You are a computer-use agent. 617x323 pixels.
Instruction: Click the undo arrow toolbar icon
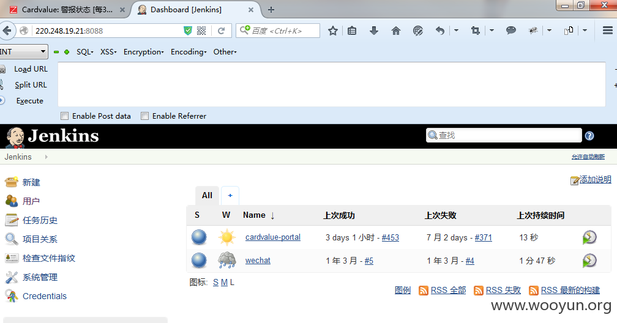point(440,31)
